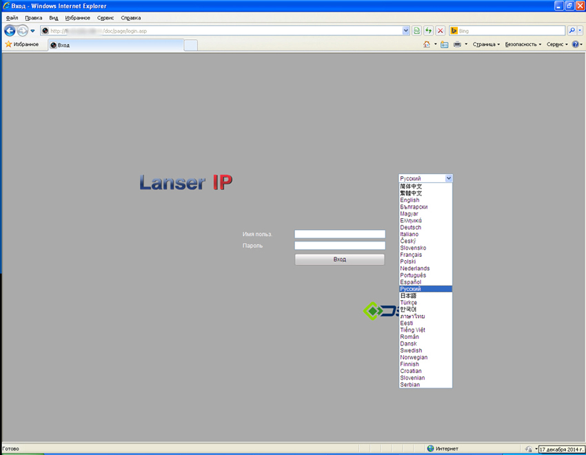Image resolution: width=586 pixels, height=455 pixels.
Task: Select Nederlands from the list
Action: (x=425, y=268)
